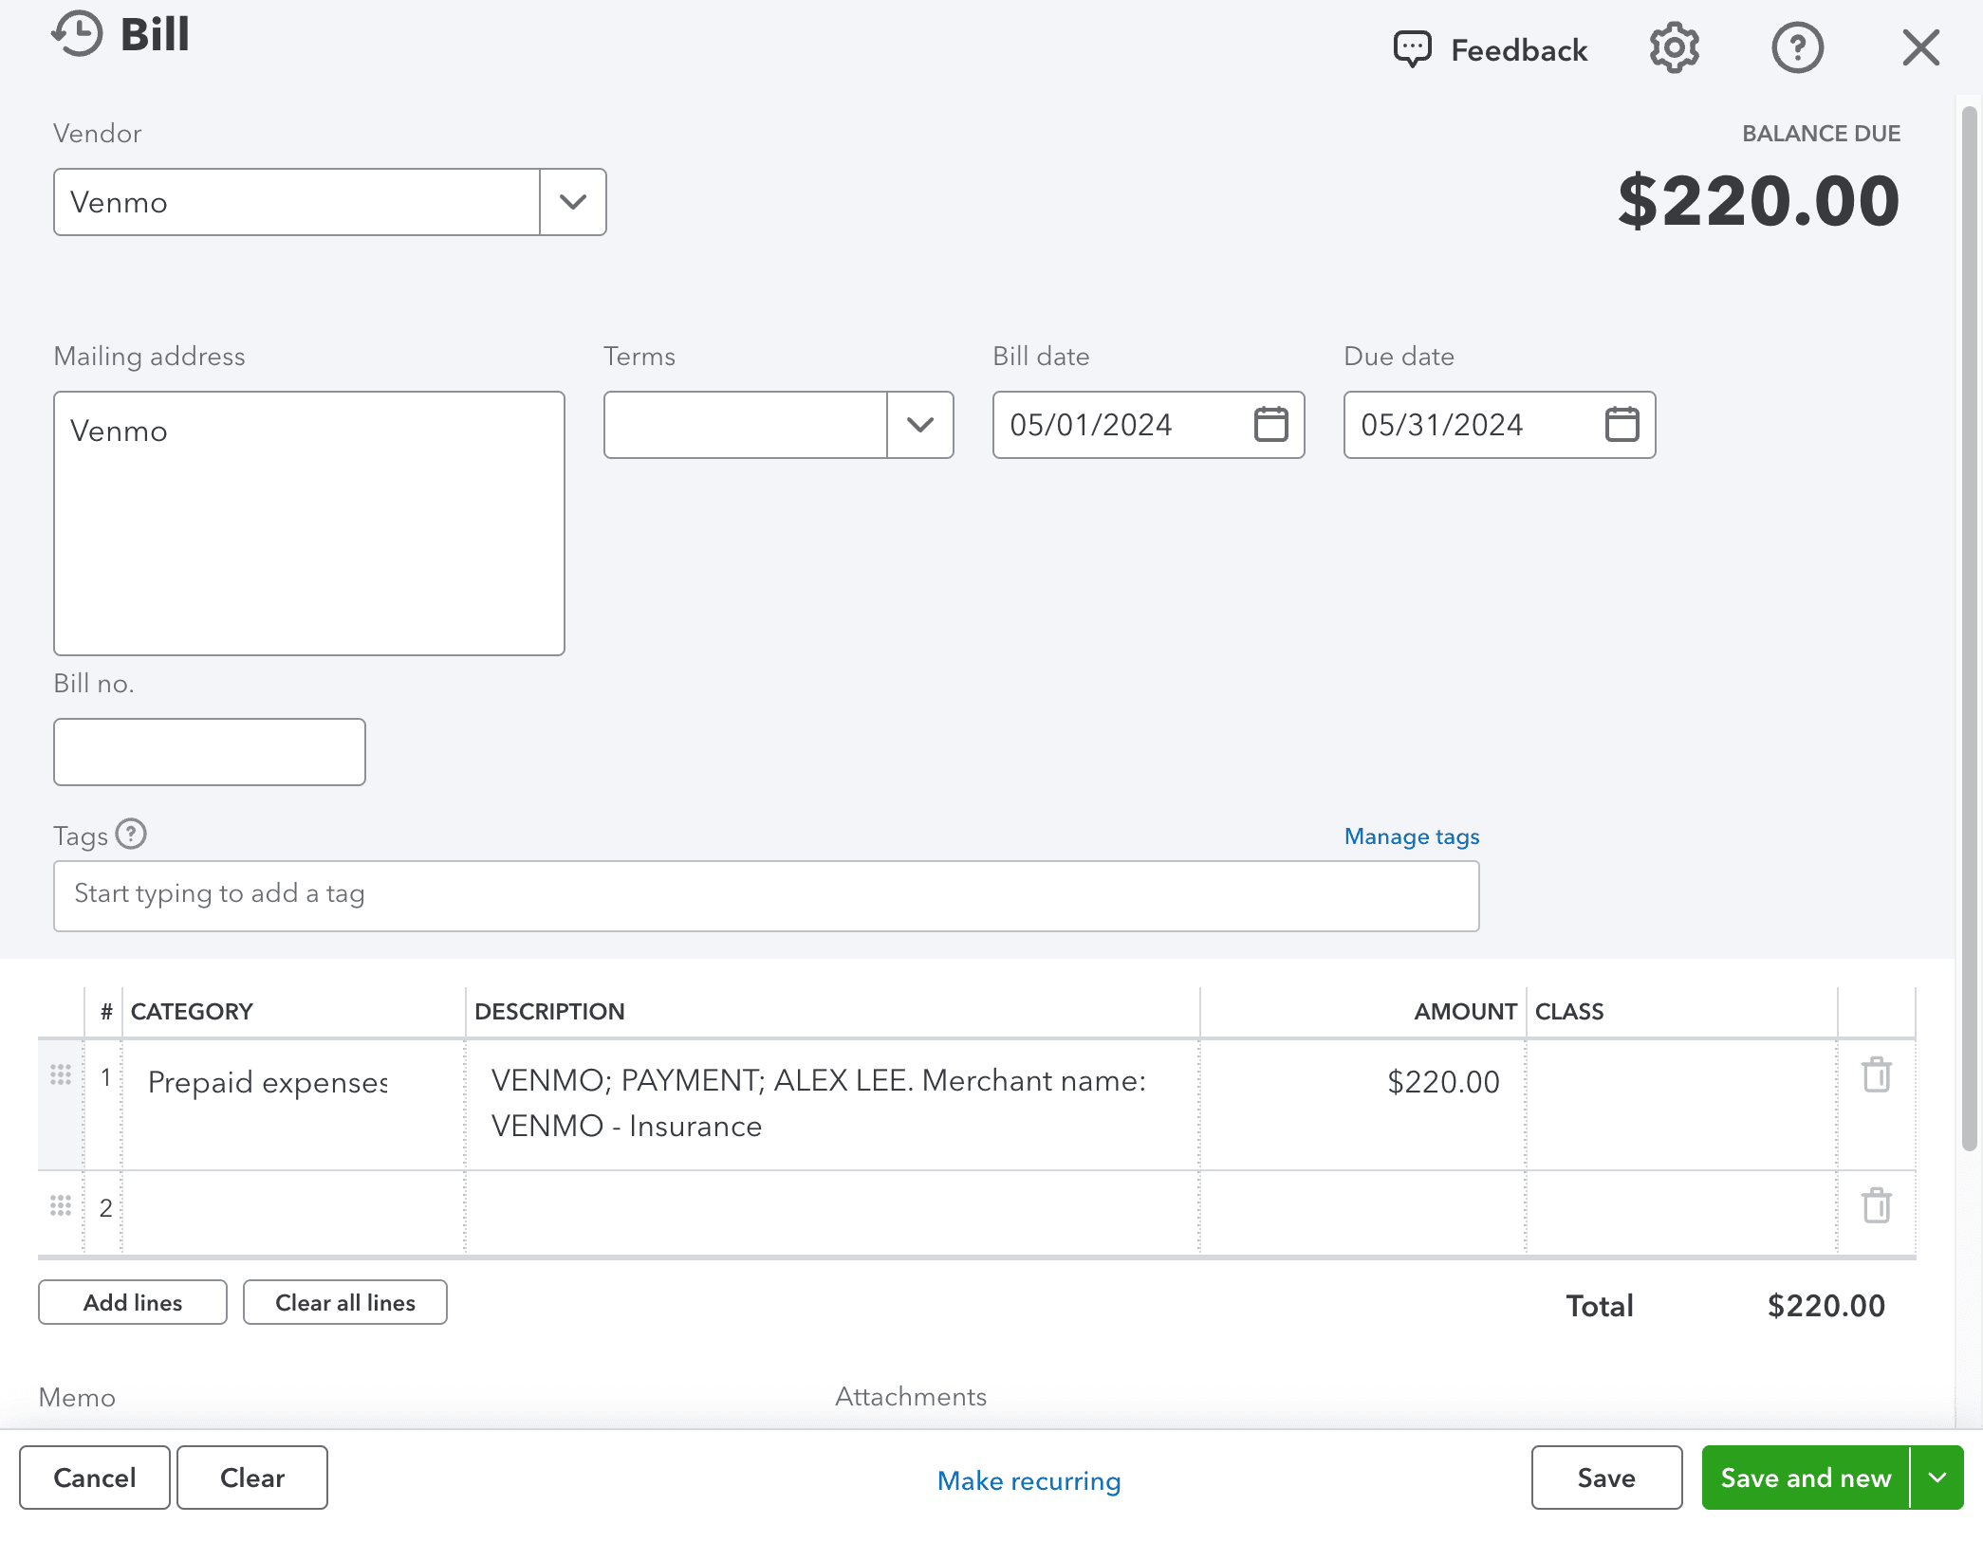Click the Tags help icon
Screen dimensions: 1983x1542
point(131,834)
